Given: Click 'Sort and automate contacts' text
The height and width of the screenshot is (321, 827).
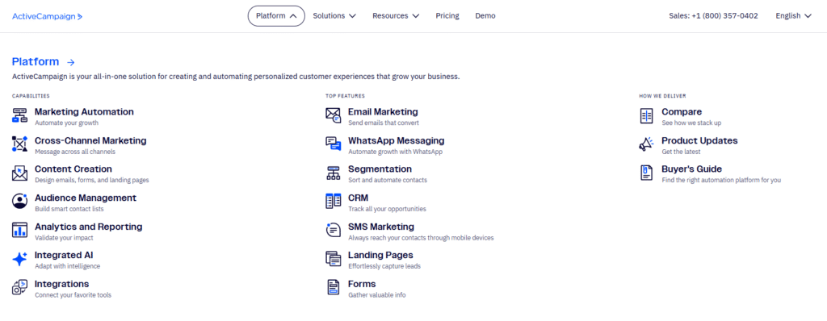Looking at the screenshot, I should point(388,181).
